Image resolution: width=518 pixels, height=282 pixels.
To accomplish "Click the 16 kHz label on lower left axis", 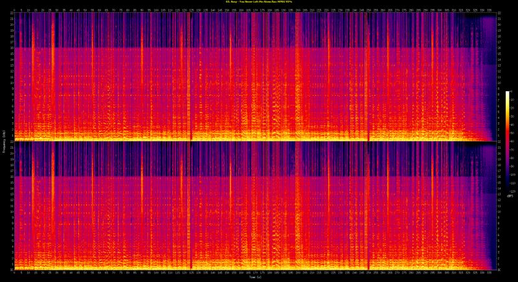I will coord(11,177).
